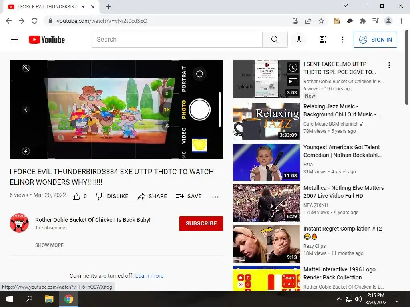Click the SIGN IN button
The image size is (410, 307).
[375, 40]
